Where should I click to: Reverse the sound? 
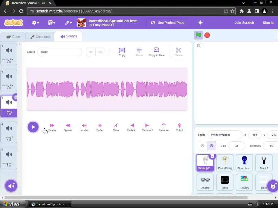(x=163, y=127)
